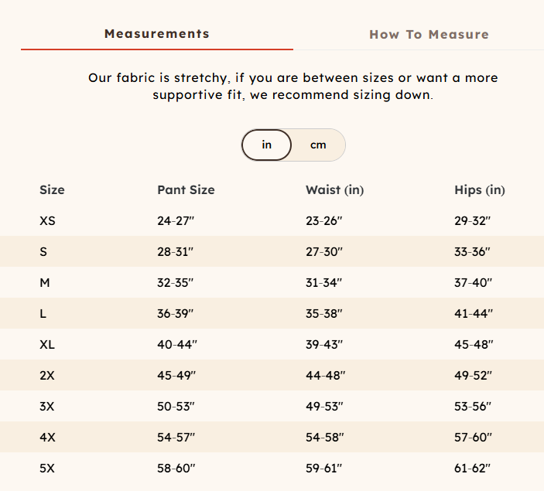This screenshot has width=544, height=491.
Task: Select the 5X size row label
Action: [47, 469]
